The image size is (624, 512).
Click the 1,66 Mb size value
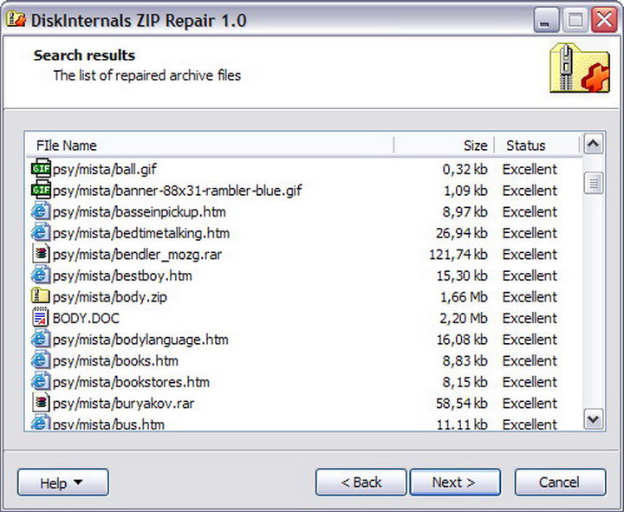pos(464,297)
